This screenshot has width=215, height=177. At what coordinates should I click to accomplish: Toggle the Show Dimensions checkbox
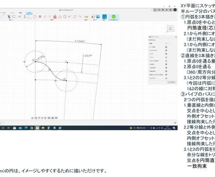166,68
